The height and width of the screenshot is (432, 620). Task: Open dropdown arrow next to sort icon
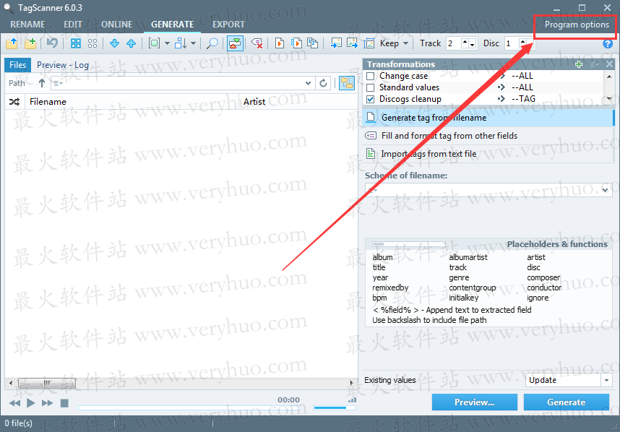coord(194,43)
